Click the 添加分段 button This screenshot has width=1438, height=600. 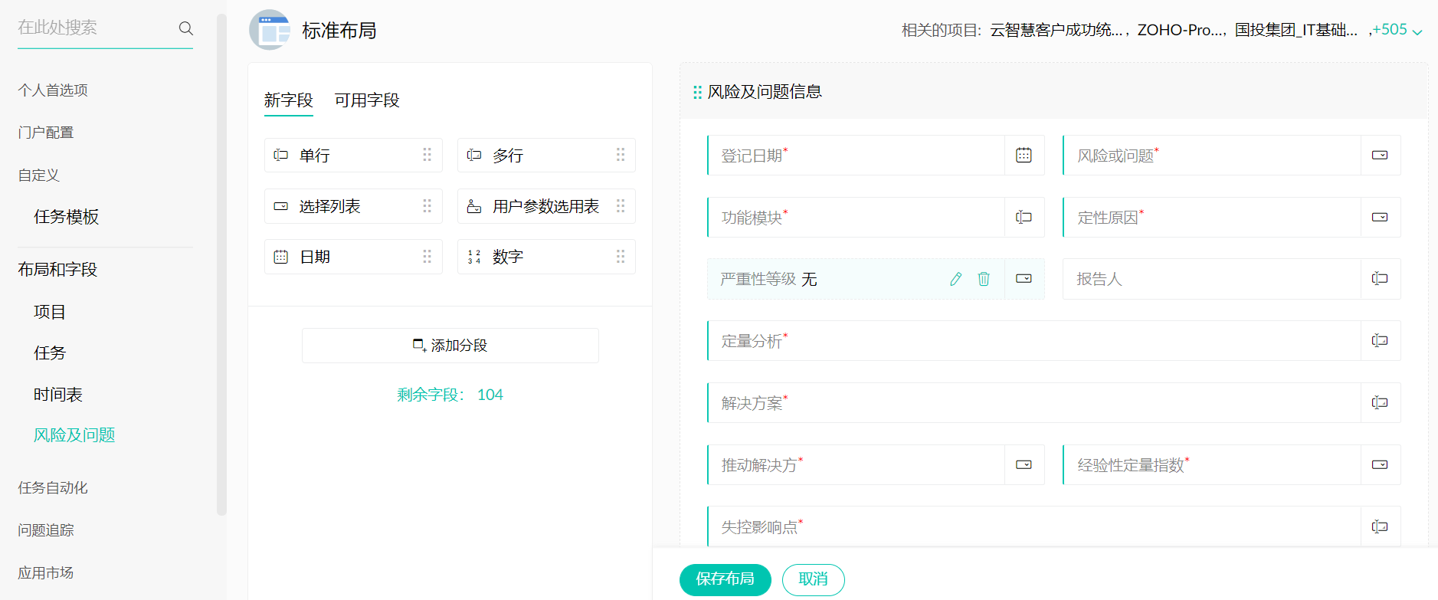450,346
